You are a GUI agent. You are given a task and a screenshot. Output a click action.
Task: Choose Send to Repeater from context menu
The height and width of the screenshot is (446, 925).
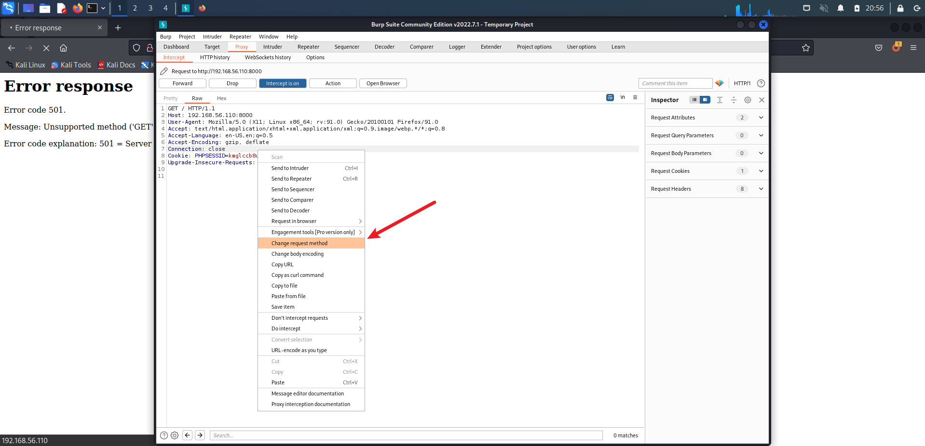pos(311,179)
